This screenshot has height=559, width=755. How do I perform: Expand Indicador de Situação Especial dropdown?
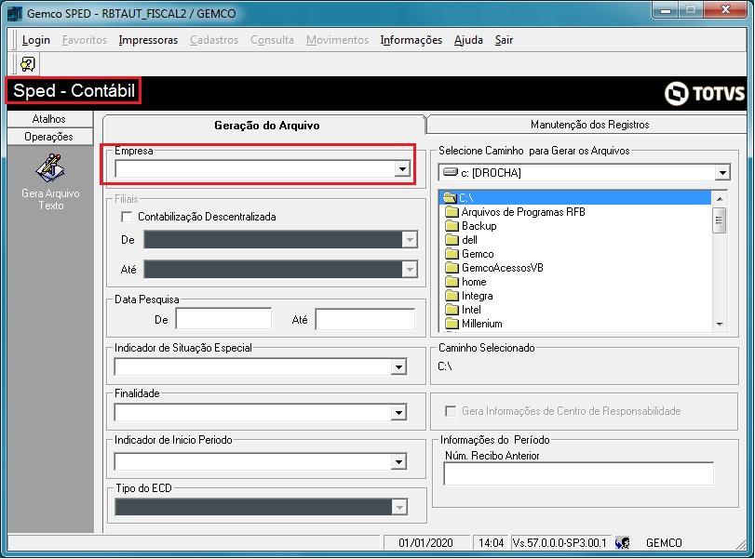pyautogui.click(x=398, y=367)
